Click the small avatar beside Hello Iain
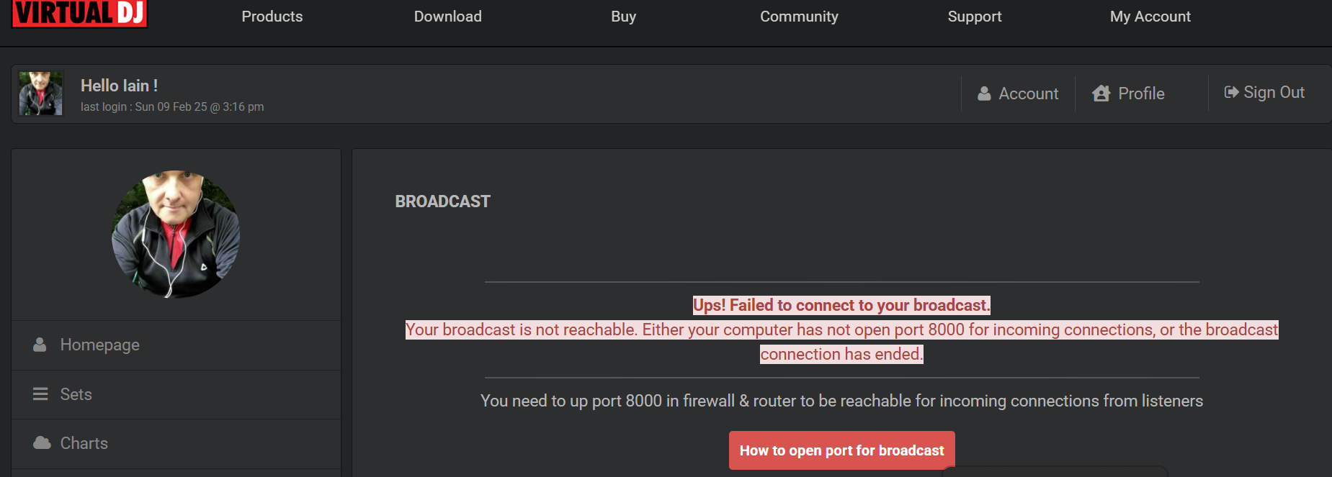This screenshot has width=1332, height=477. click(x=40, y=94)
